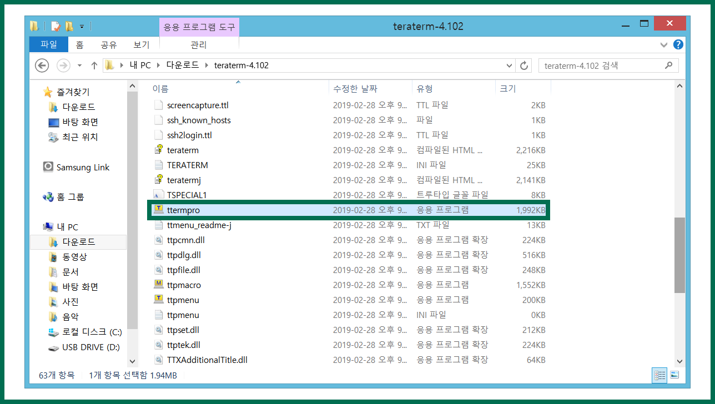
Task: Open the 보기 ribbon tab
Action: point(142,44)
